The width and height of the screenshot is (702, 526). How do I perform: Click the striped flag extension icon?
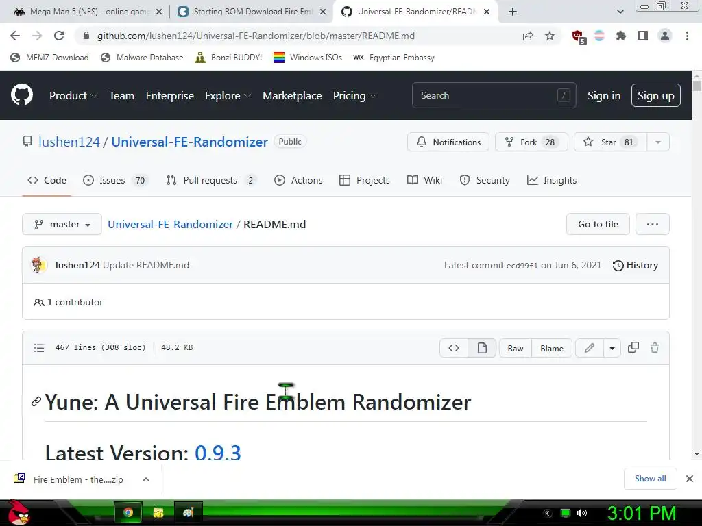coord(599,36)
